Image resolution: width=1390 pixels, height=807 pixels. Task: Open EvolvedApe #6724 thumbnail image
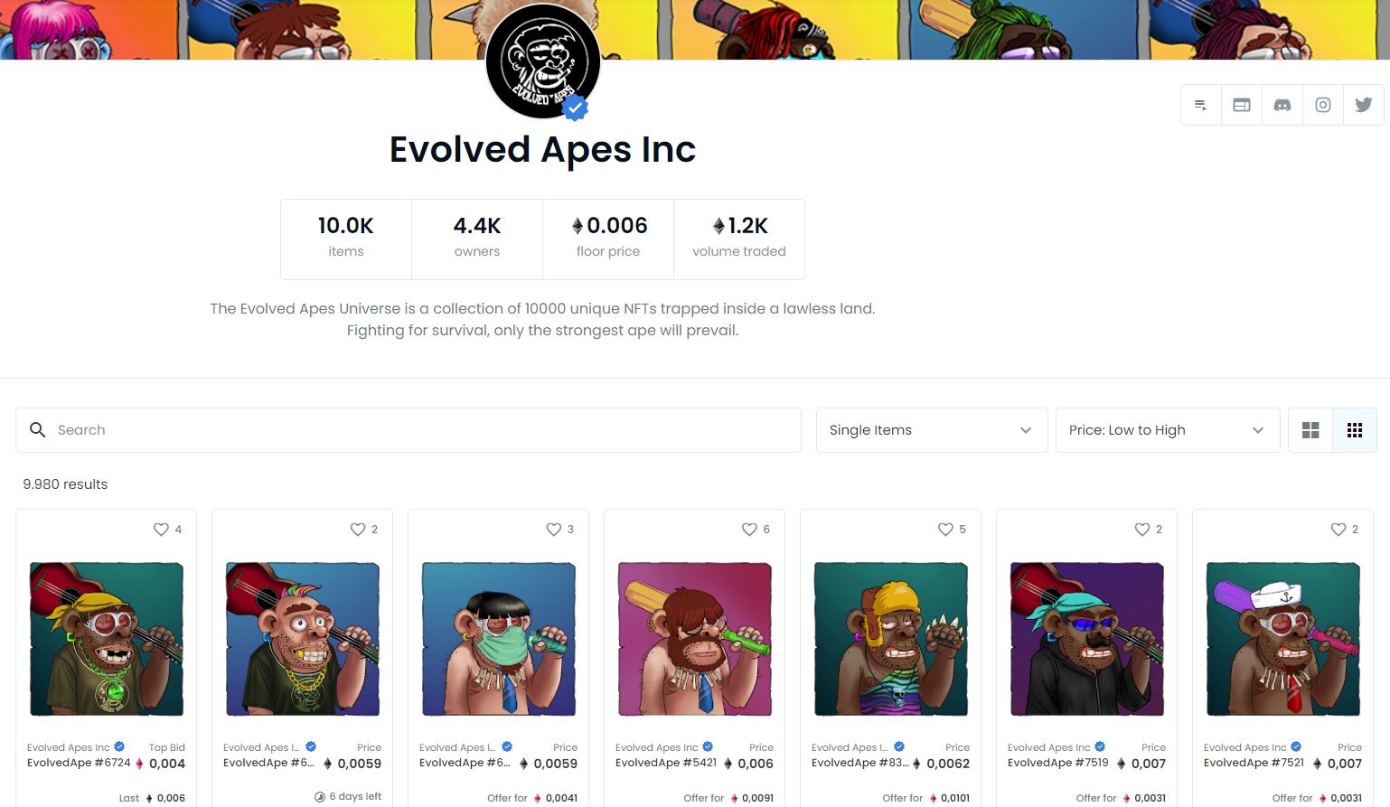pyautogui.click(x=107, y=639)
